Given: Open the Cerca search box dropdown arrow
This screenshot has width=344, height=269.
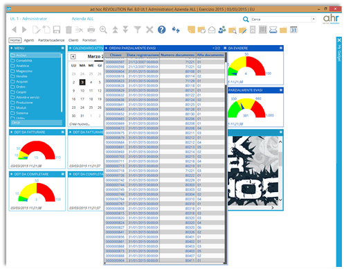Looking at the screenshot, I should coord(314,19).
